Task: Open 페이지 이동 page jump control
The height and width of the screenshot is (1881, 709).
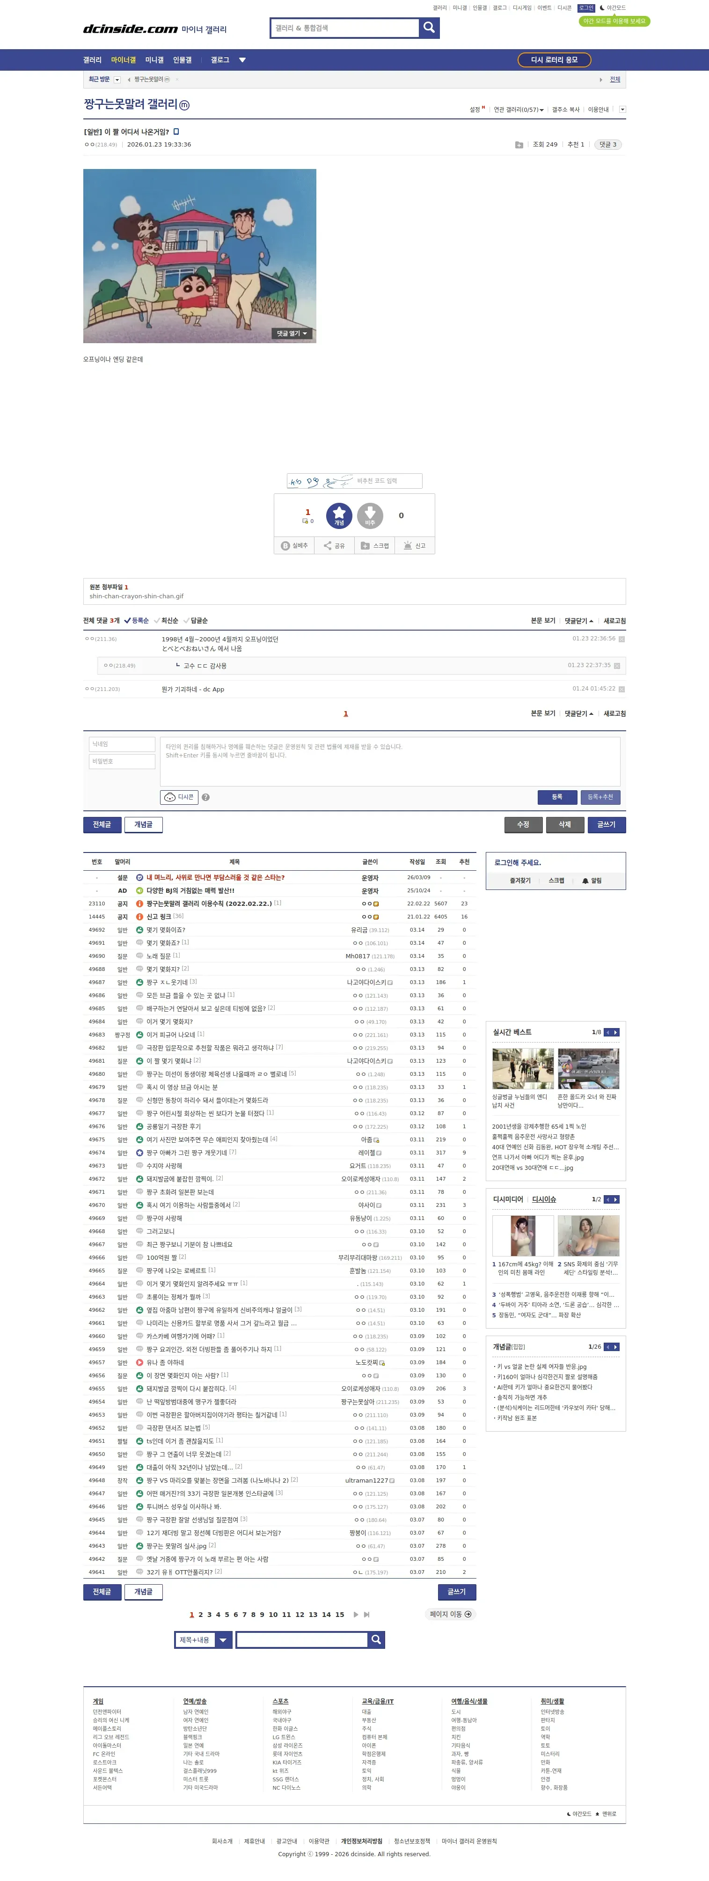Action: point(451,1615)
